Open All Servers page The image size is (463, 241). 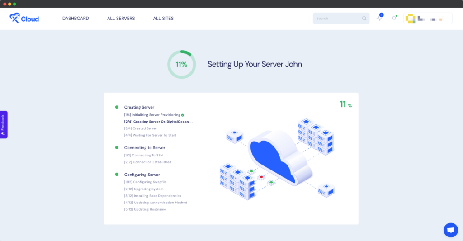click(121, 19)
